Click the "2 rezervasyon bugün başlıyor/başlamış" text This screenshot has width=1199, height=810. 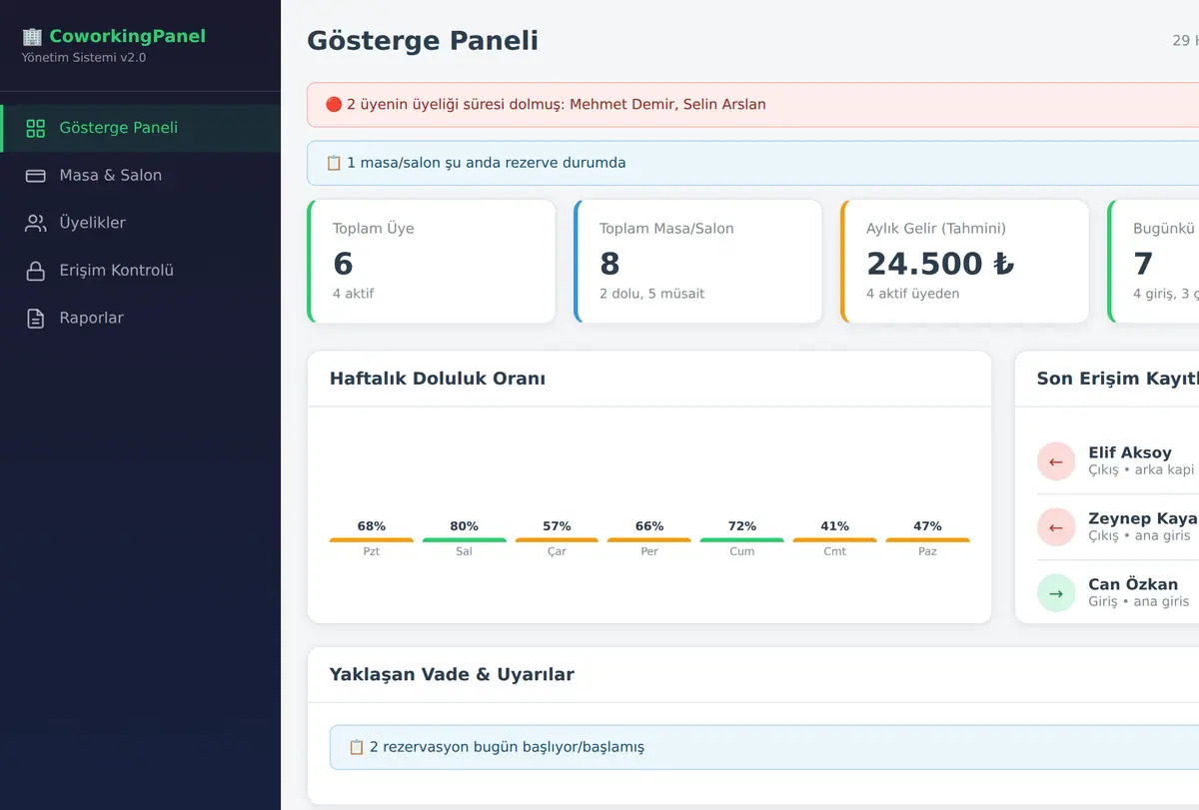pos(507,747)
